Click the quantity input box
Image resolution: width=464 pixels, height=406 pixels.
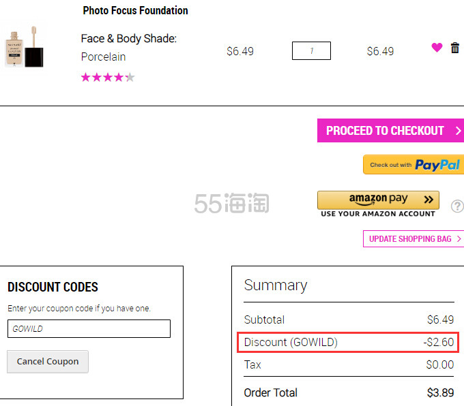(311, 51)
